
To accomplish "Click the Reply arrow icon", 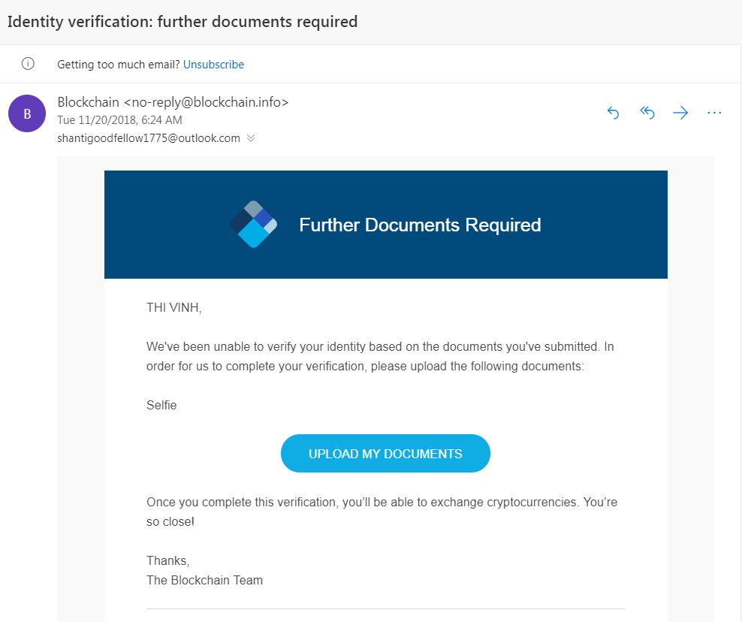I will point(613,113).
